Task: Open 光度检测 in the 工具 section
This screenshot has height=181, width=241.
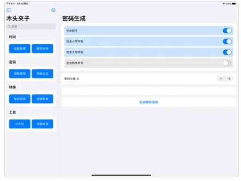Action: tap(42, 124)
